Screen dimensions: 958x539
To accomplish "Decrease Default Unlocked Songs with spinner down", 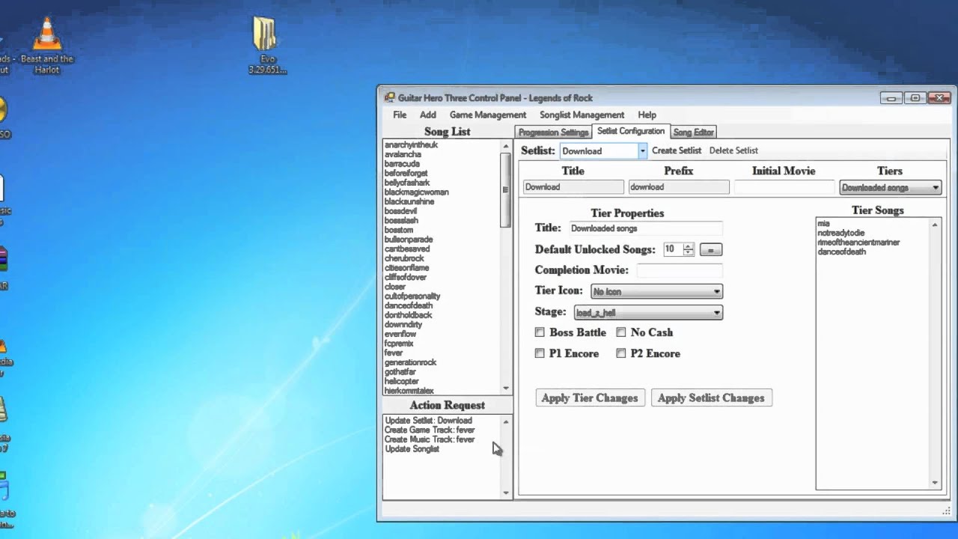I will [x=688, y=253].
